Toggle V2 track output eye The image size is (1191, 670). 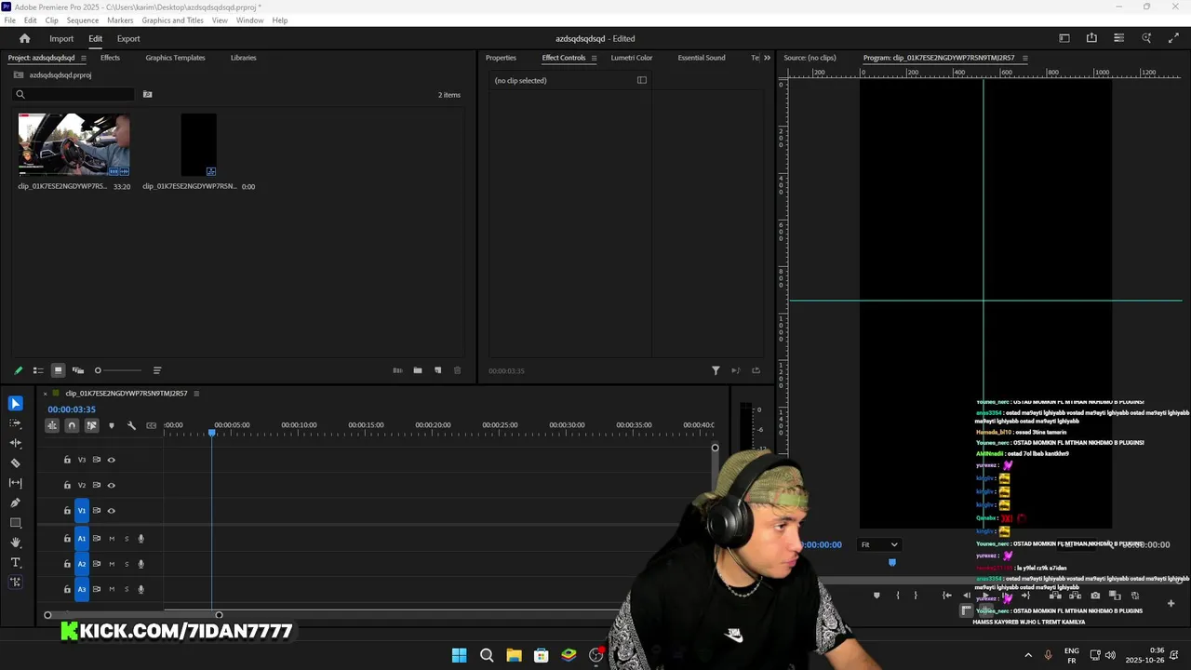111,485
